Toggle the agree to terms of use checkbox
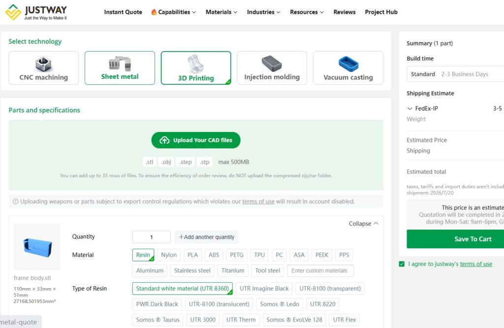 402,264
